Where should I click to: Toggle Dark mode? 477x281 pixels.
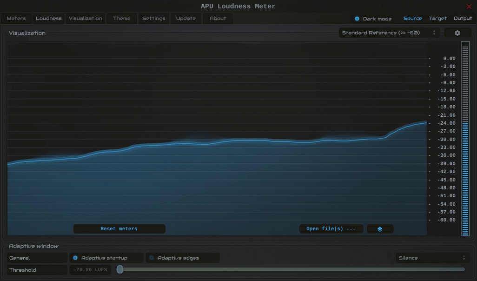[373, 19]
